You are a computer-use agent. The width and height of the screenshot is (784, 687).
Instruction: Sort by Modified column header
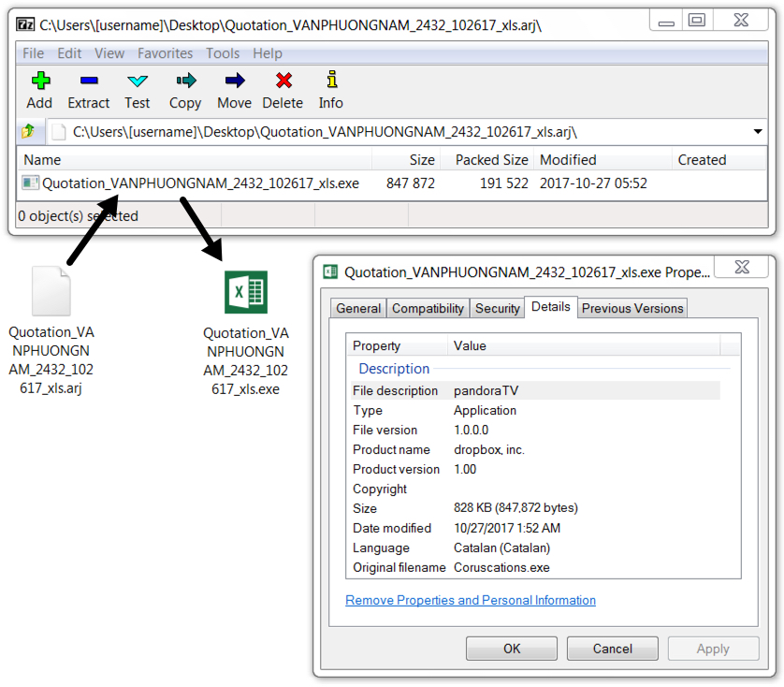(603, 160)
